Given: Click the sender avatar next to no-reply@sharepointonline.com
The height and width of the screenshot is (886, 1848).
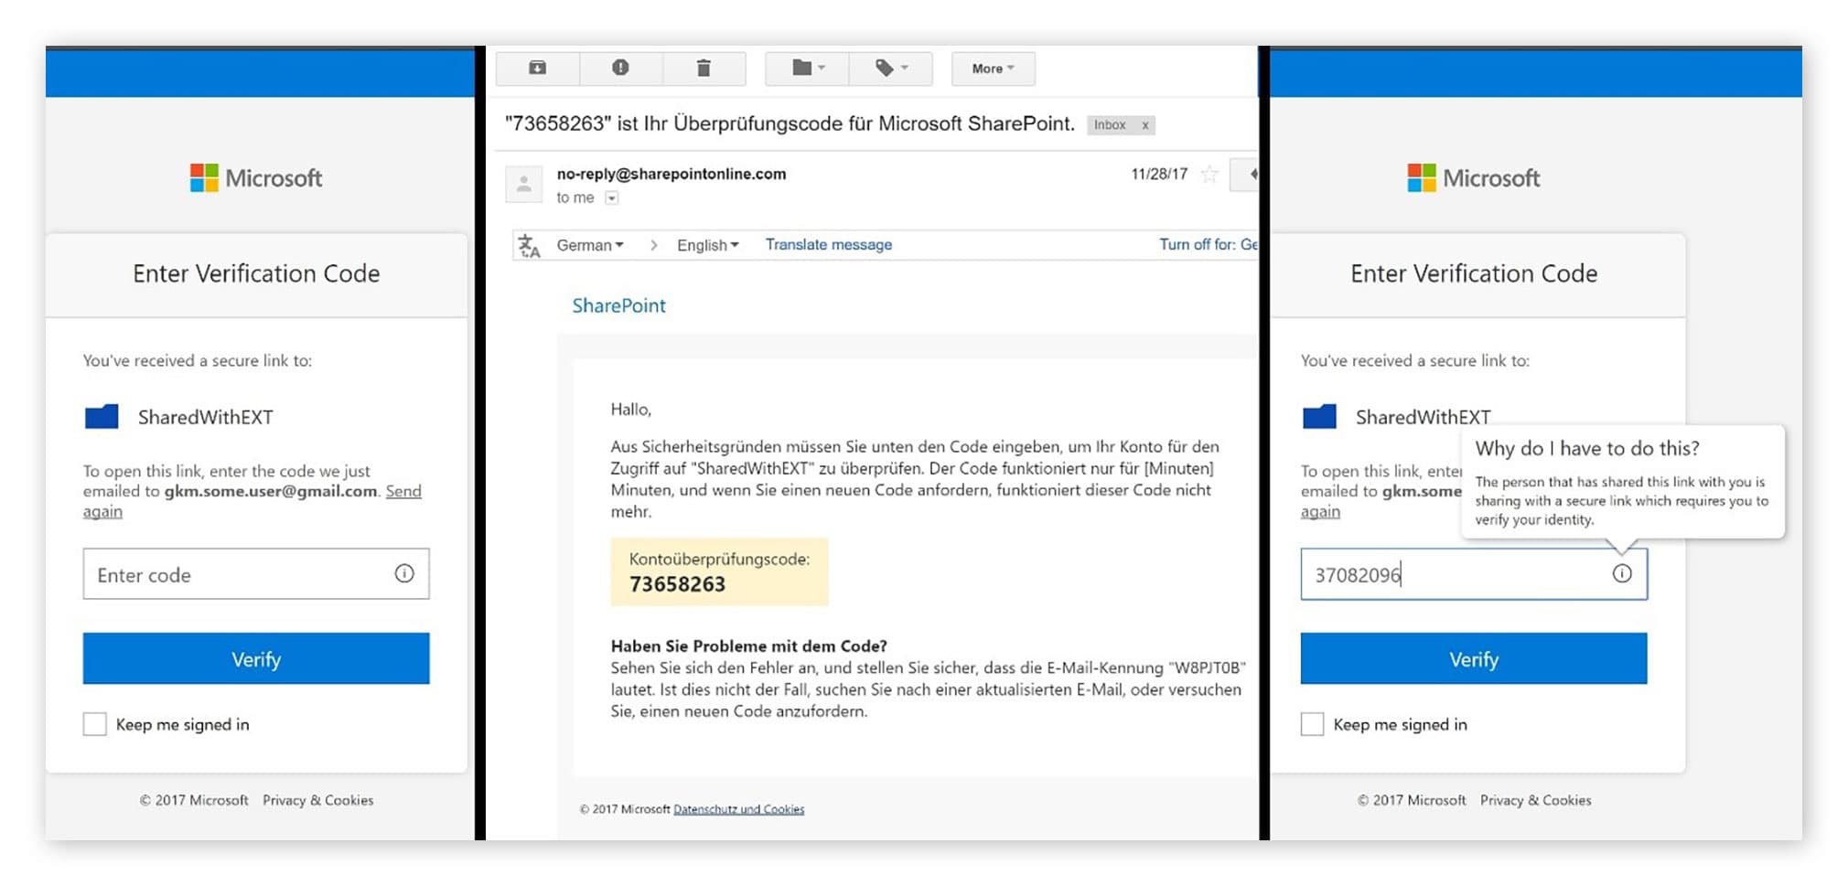Looking at the screenshot, I should click(x=524, y=184).
